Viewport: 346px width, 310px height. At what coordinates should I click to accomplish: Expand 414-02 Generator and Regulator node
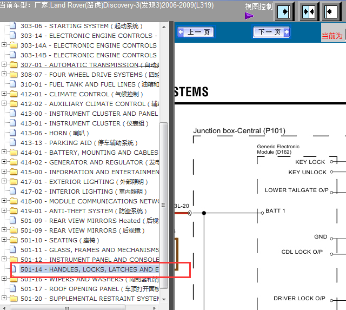tap(4, 162)
